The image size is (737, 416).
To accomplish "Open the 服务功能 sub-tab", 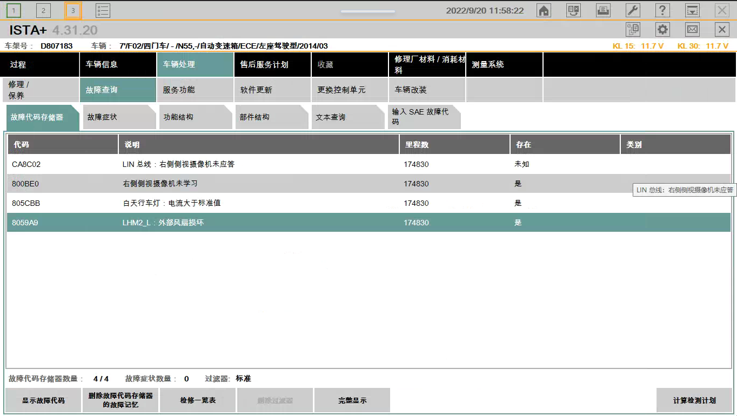I will 195,90.
